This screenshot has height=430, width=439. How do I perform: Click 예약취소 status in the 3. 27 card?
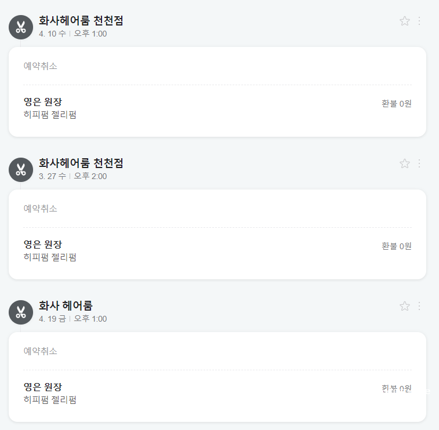[41, 209]
